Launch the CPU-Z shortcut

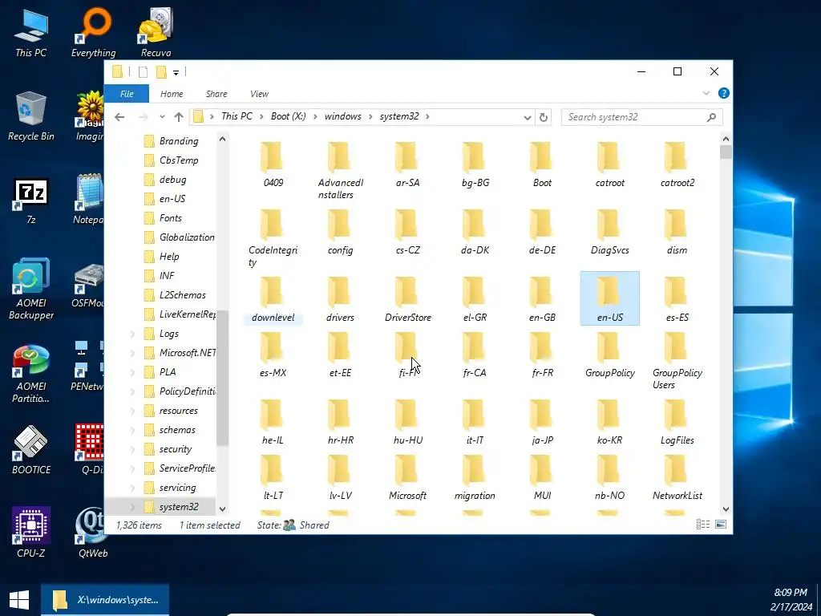coord(31,533)
